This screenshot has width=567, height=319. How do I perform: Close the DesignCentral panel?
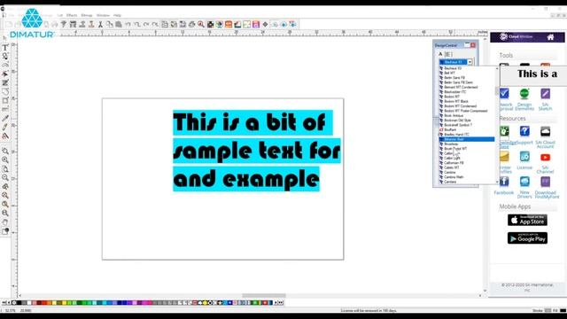pos(472,45)
